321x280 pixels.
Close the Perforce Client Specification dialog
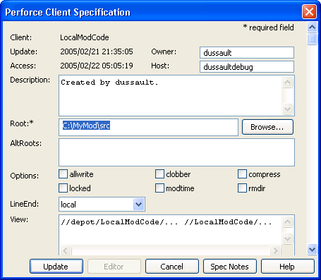(309, 11)
